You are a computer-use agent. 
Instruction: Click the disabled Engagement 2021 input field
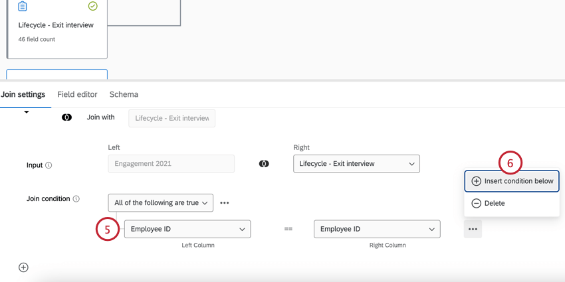click(171, 164)
